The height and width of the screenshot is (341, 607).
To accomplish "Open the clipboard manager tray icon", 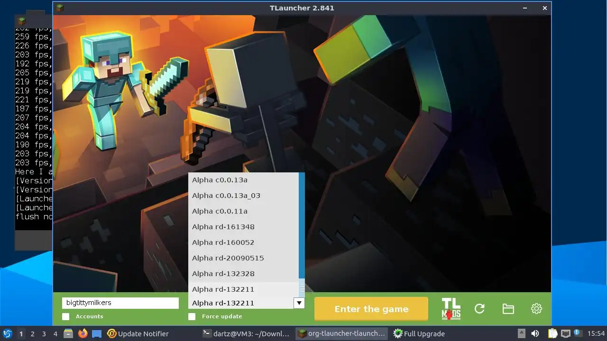I will [553, 333].
